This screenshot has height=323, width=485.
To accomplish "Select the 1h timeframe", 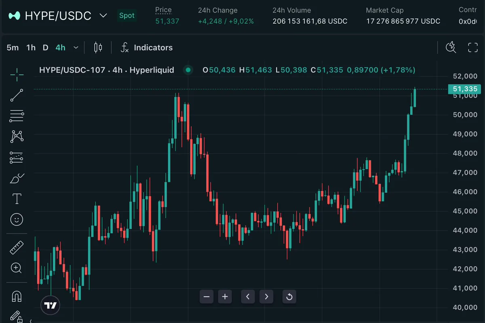I will click(x=31, y=48).
